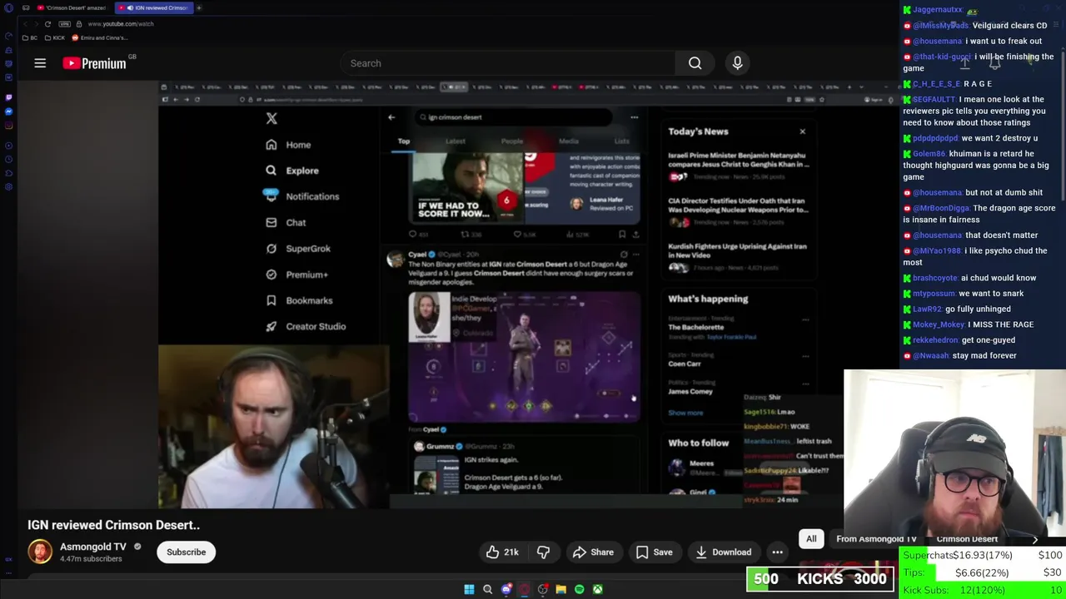Open Asmongold TV channel name link
The height and width of the screenshot is (599, 1066).
click(93, 547)
